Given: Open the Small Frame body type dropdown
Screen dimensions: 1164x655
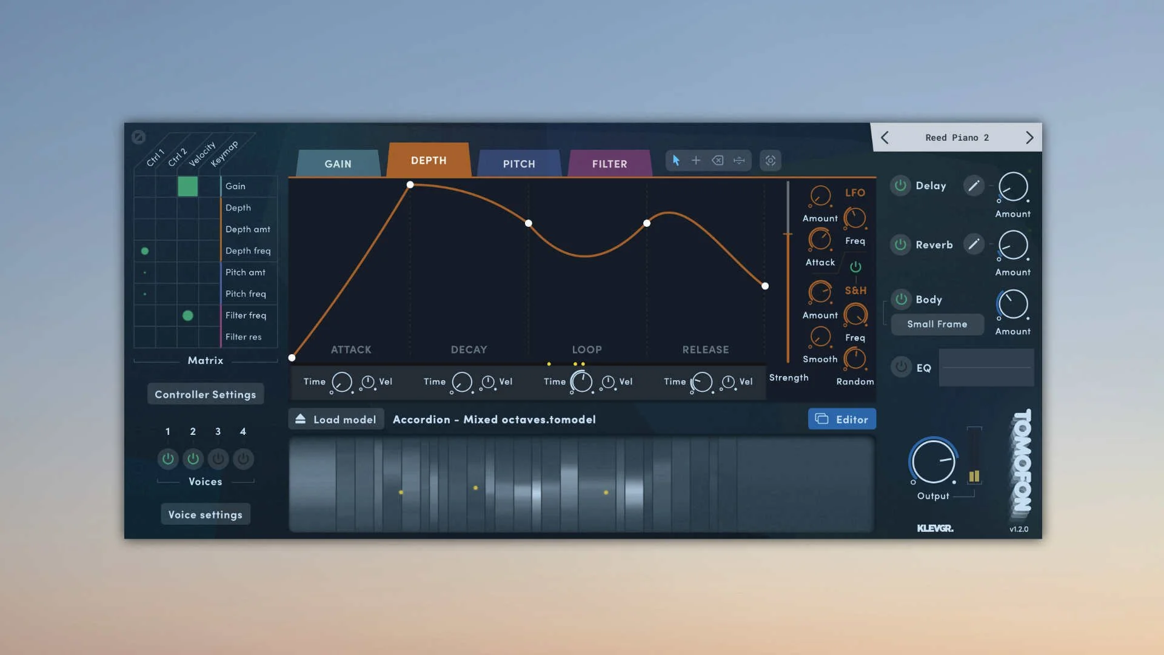Looking at the screenshot, I should [x=937, y=324].
